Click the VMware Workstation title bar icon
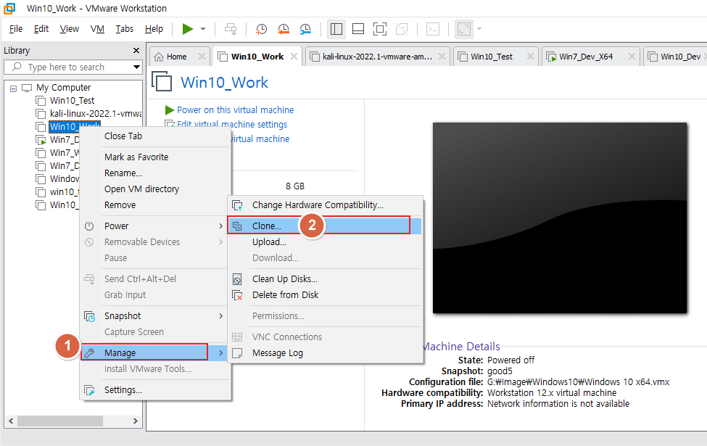The image size is (707, 446). click(x=9, y=8)
